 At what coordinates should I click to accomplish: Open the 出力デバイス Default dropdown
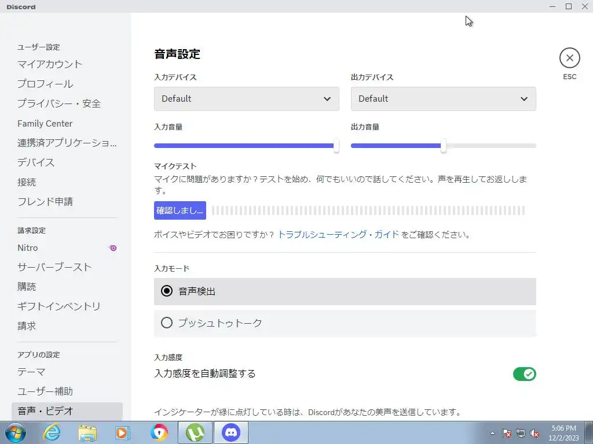click(443, 99)
